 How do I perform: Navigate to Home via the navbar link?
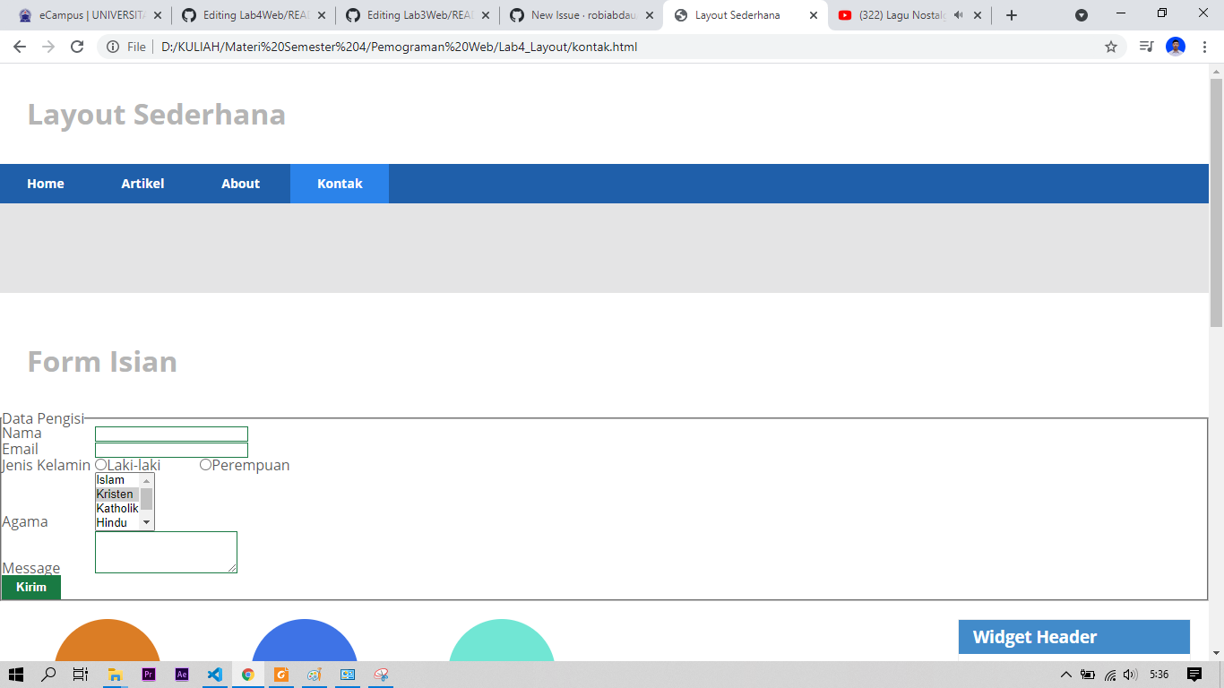pos(46,183)
